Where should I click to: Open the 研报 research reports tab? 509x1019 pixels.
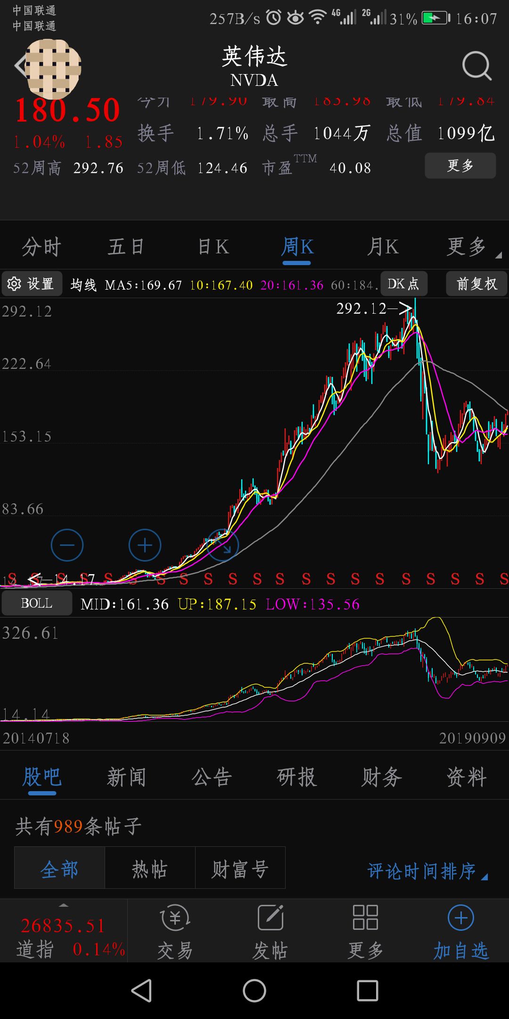coord(297,777)
